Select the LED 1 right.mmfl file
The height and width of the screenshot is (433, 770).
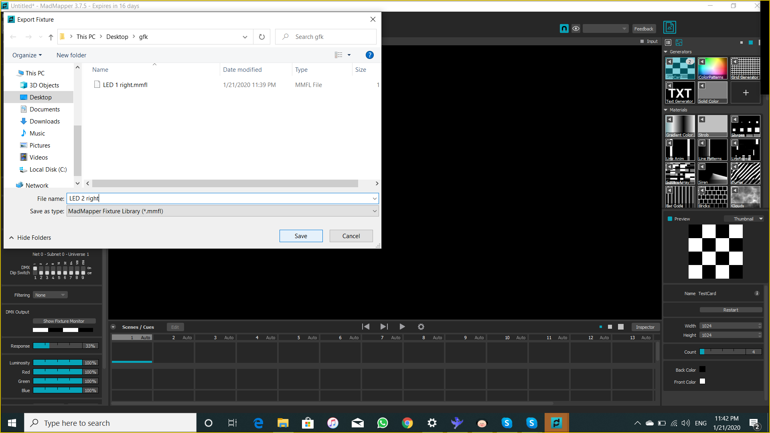point(126,85)
